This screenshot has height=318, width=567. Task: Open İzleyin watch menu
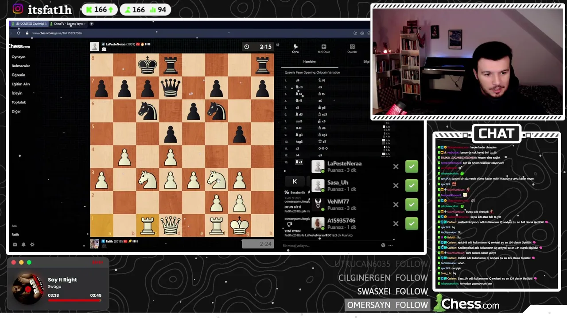click(x=17, y=93)
